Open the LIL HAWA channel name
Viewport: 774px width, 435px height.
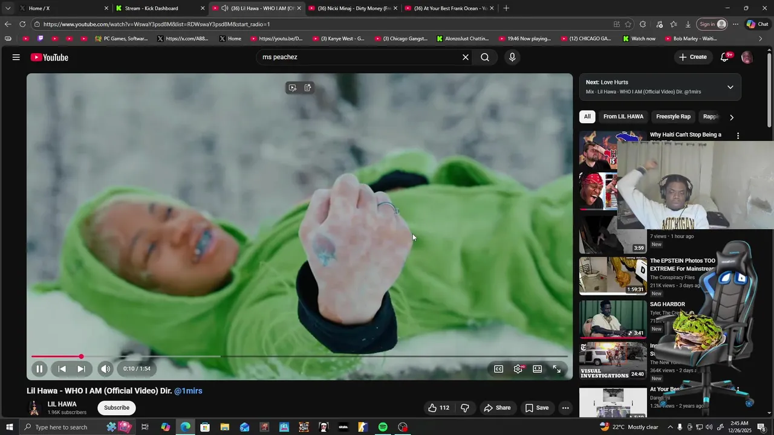tap(62, 404)
